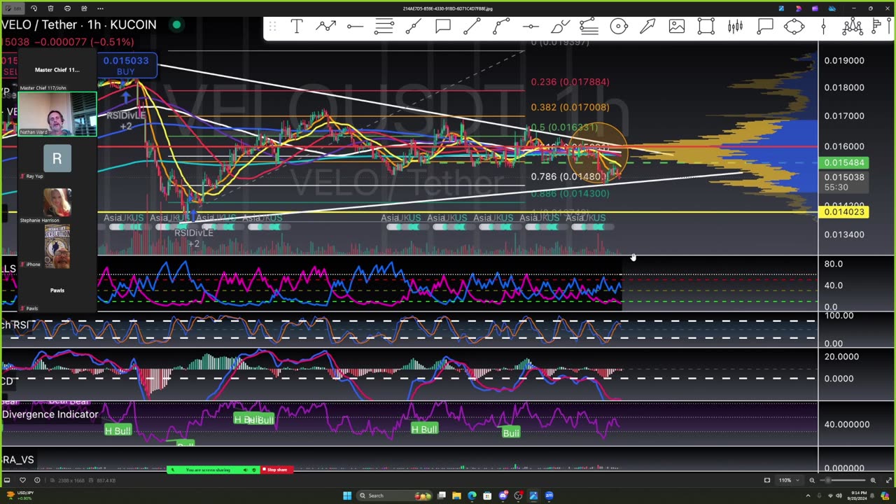Rotate the image in photo viewer
This screenshot has width=896, height=504.
(34, 8)
